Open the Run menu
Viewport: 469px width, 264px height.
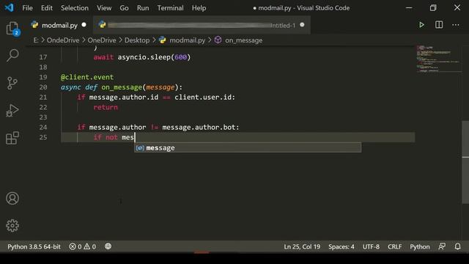coord(143,8)
